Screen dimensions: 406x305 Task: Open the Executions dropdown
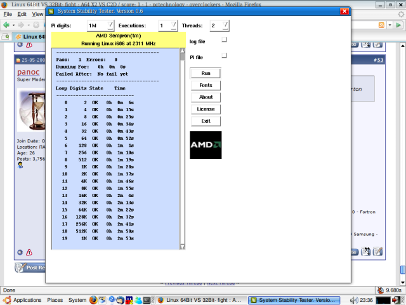(x=167, y=25)
